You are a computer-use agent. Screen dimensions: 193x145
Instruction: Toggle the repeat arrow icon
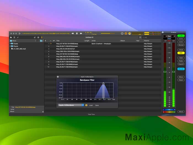(x=35, y=37)
